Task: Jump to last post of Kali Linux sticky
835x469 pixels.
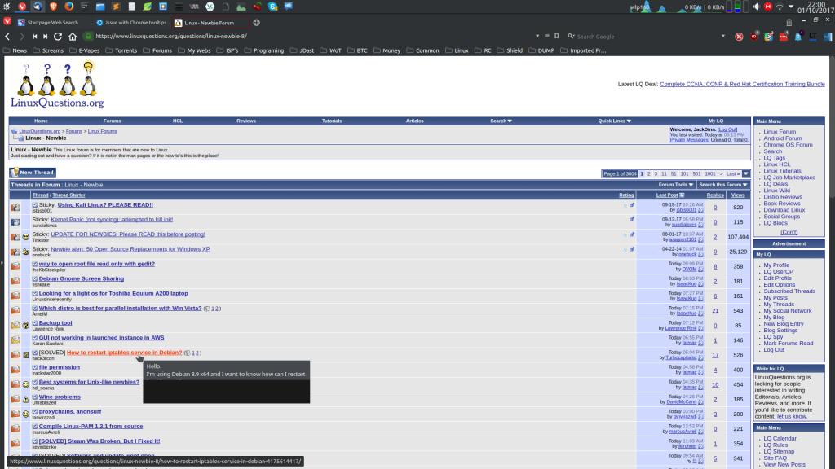Action: (x=700, y=210)
